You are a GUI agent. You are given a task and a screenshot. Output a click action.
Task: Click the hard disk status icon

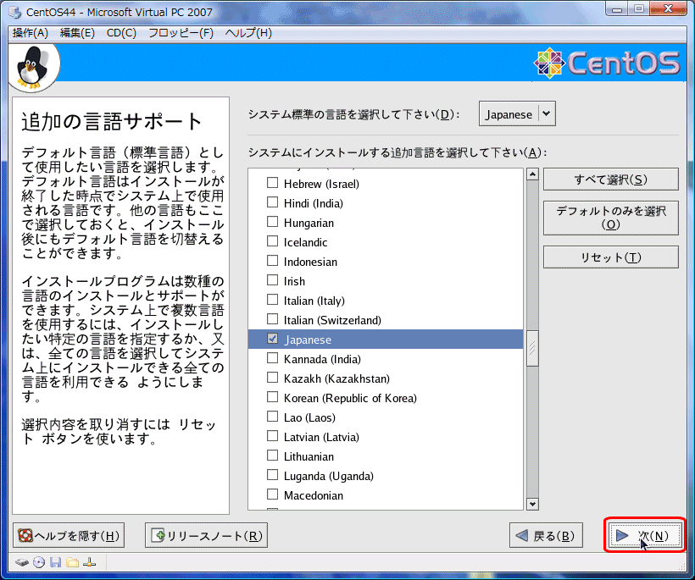point(22,563)
